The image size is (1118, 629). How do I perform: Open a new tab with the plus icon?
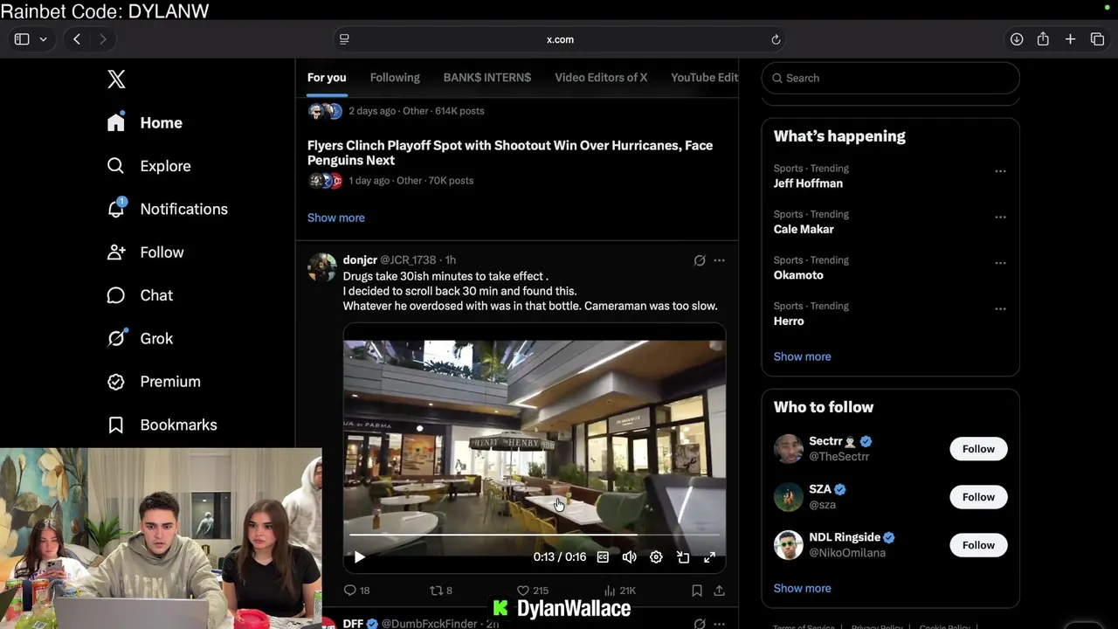1070,39
